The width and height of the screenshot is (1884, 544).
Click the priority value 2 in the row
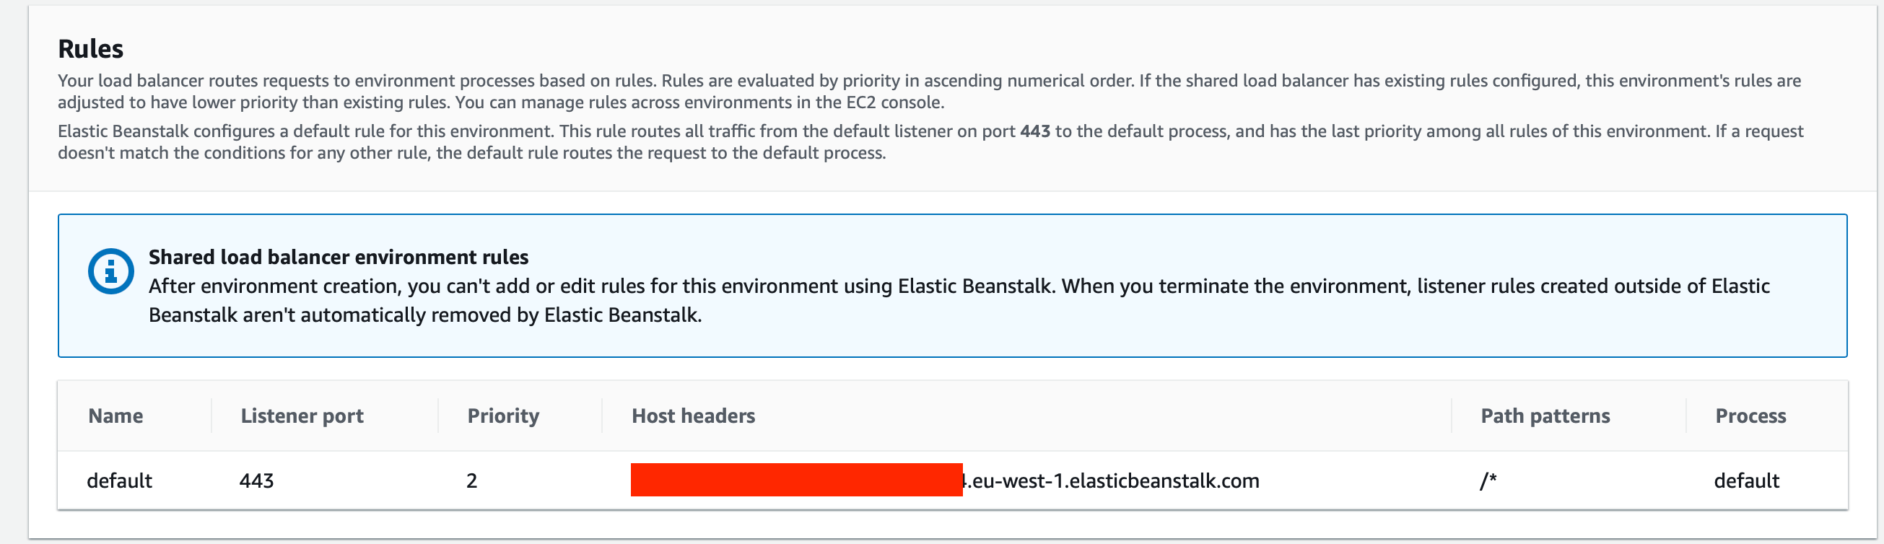click(473, 481)
